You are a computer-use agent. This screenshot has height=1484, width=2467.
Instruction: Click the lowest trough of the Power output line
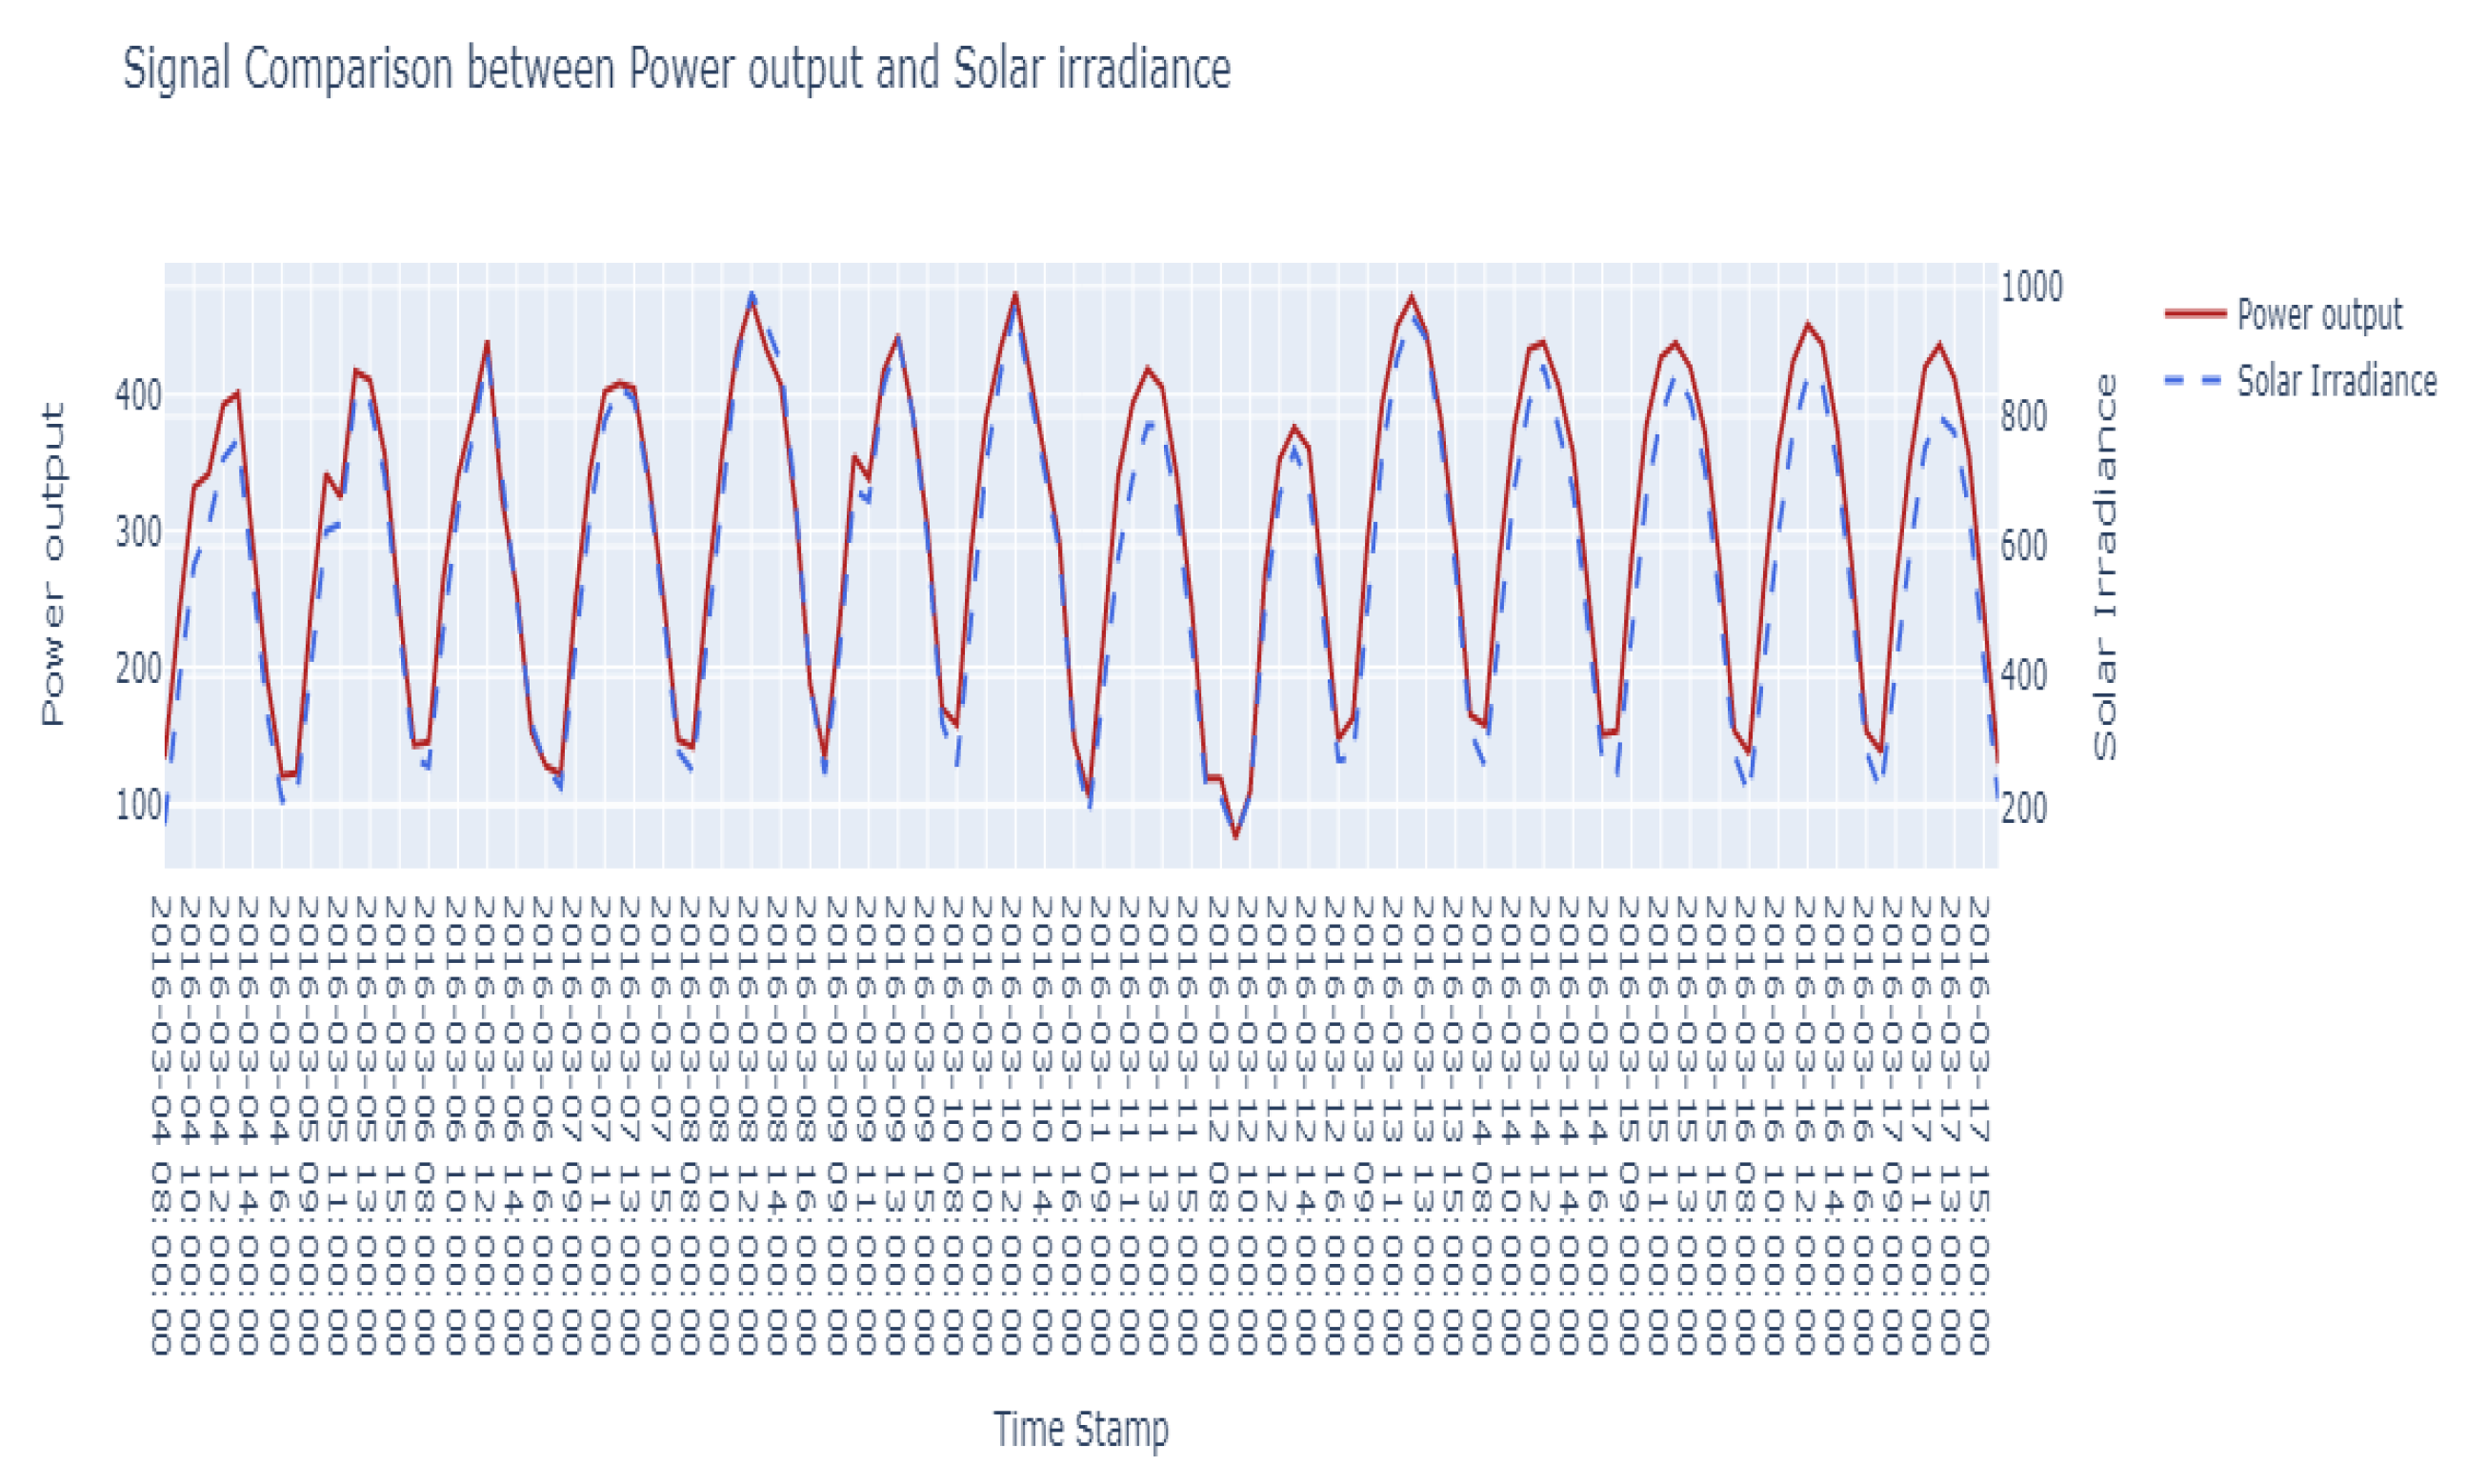1236,836
